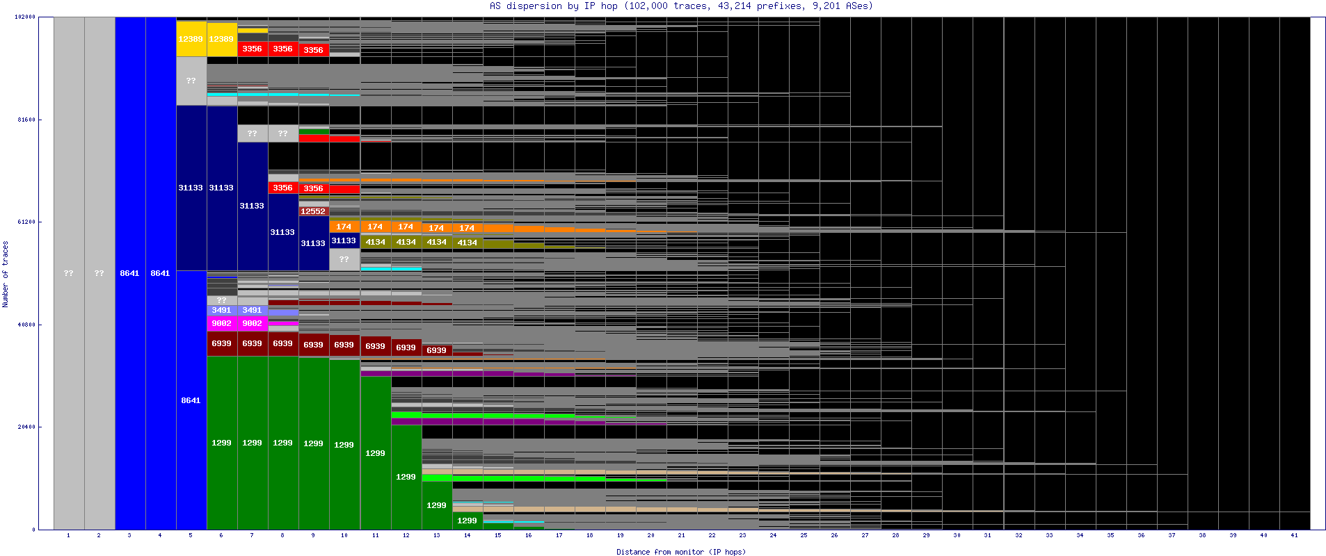1326x556 pixels.
Task: Click the 31133 label at hop 9
Action: click(313, 243)
